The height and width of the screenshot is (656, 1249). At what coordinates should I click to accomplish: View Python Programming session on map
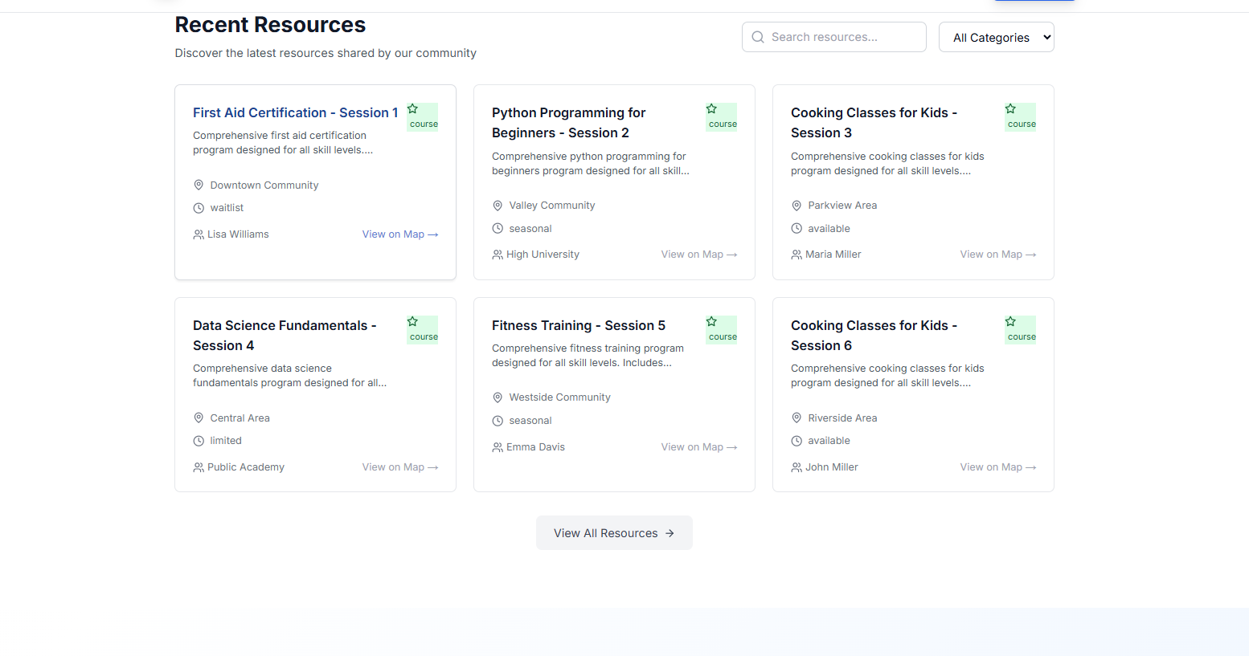click(x=698, y=255)
